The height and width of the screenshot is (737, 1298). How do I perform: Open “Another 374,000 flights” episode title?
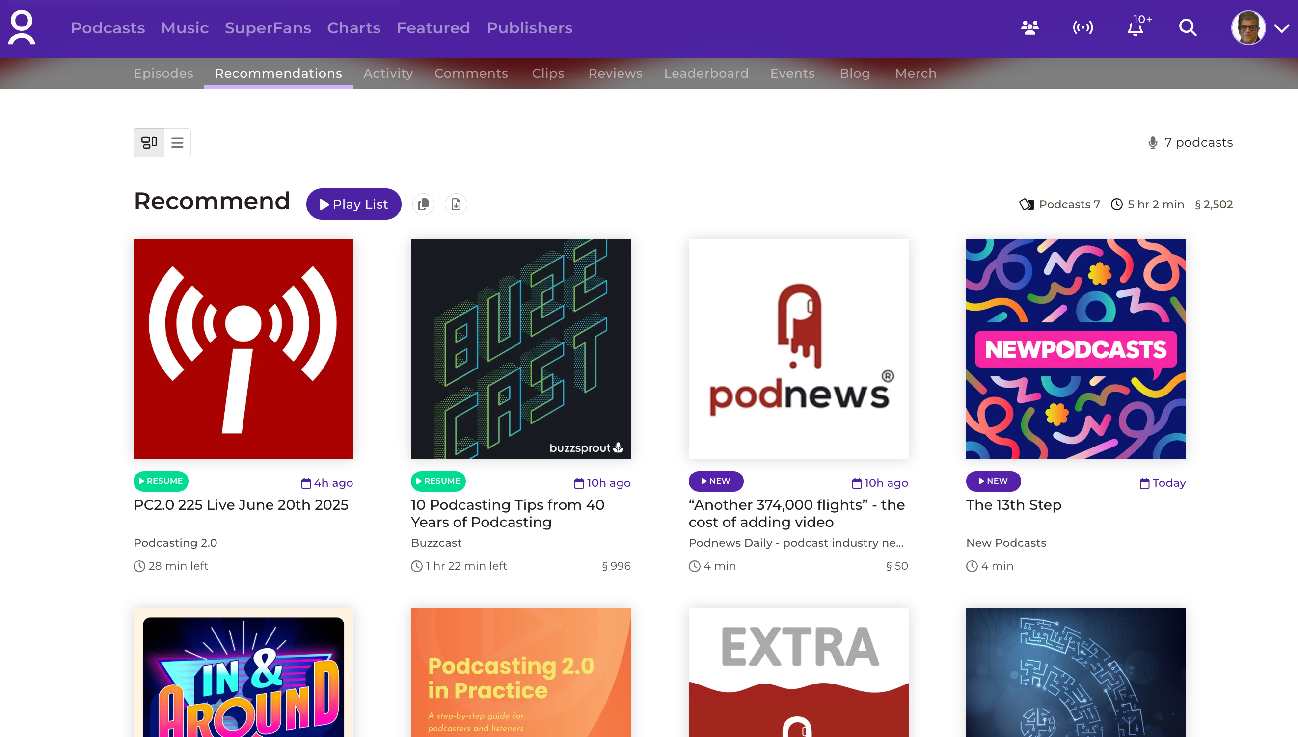coord(796,514)
